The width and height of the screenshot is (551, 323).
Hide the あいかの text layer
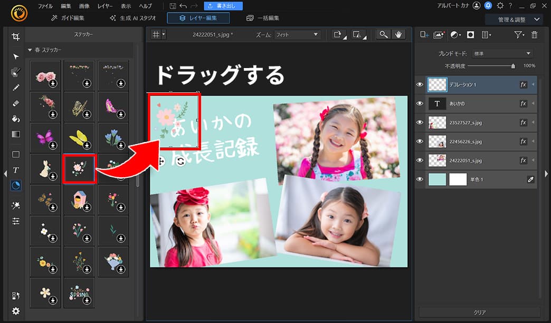pyautogui.click(x=420, y=103)
